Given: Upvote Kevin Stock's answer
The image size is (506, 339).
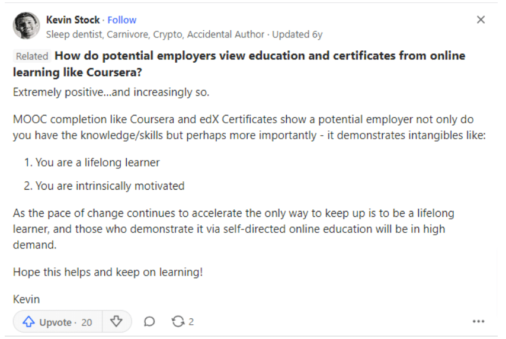Looking at the screenshot, I should (x=57, y=322).
